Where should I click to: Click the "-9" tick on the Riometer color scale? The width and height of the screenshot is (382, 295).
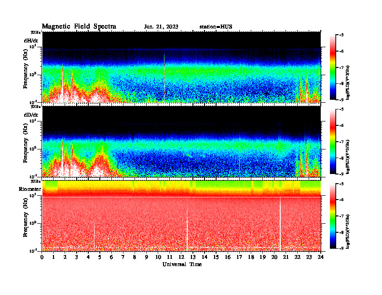click(x=341, y=248)
